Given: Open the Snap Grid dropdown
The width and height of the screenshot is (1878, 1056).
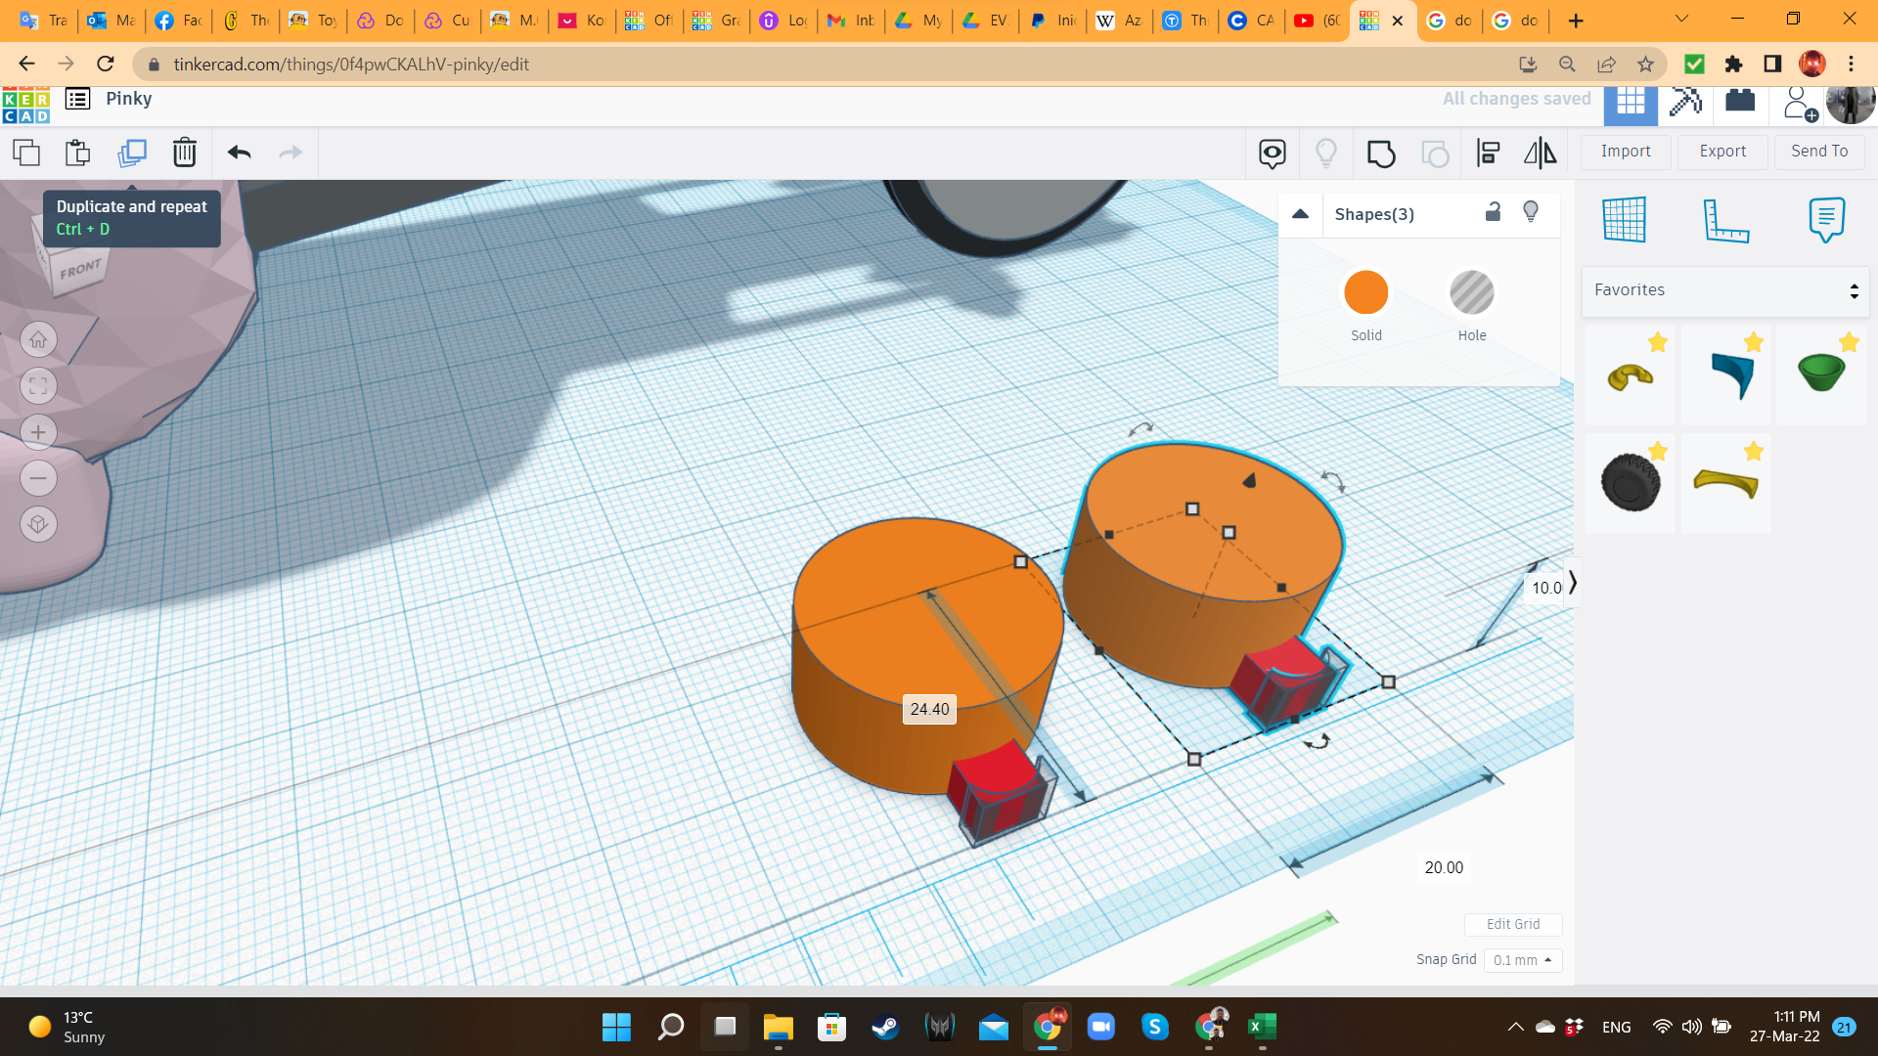Looking at the screenshot, I should pos(1523,960).
